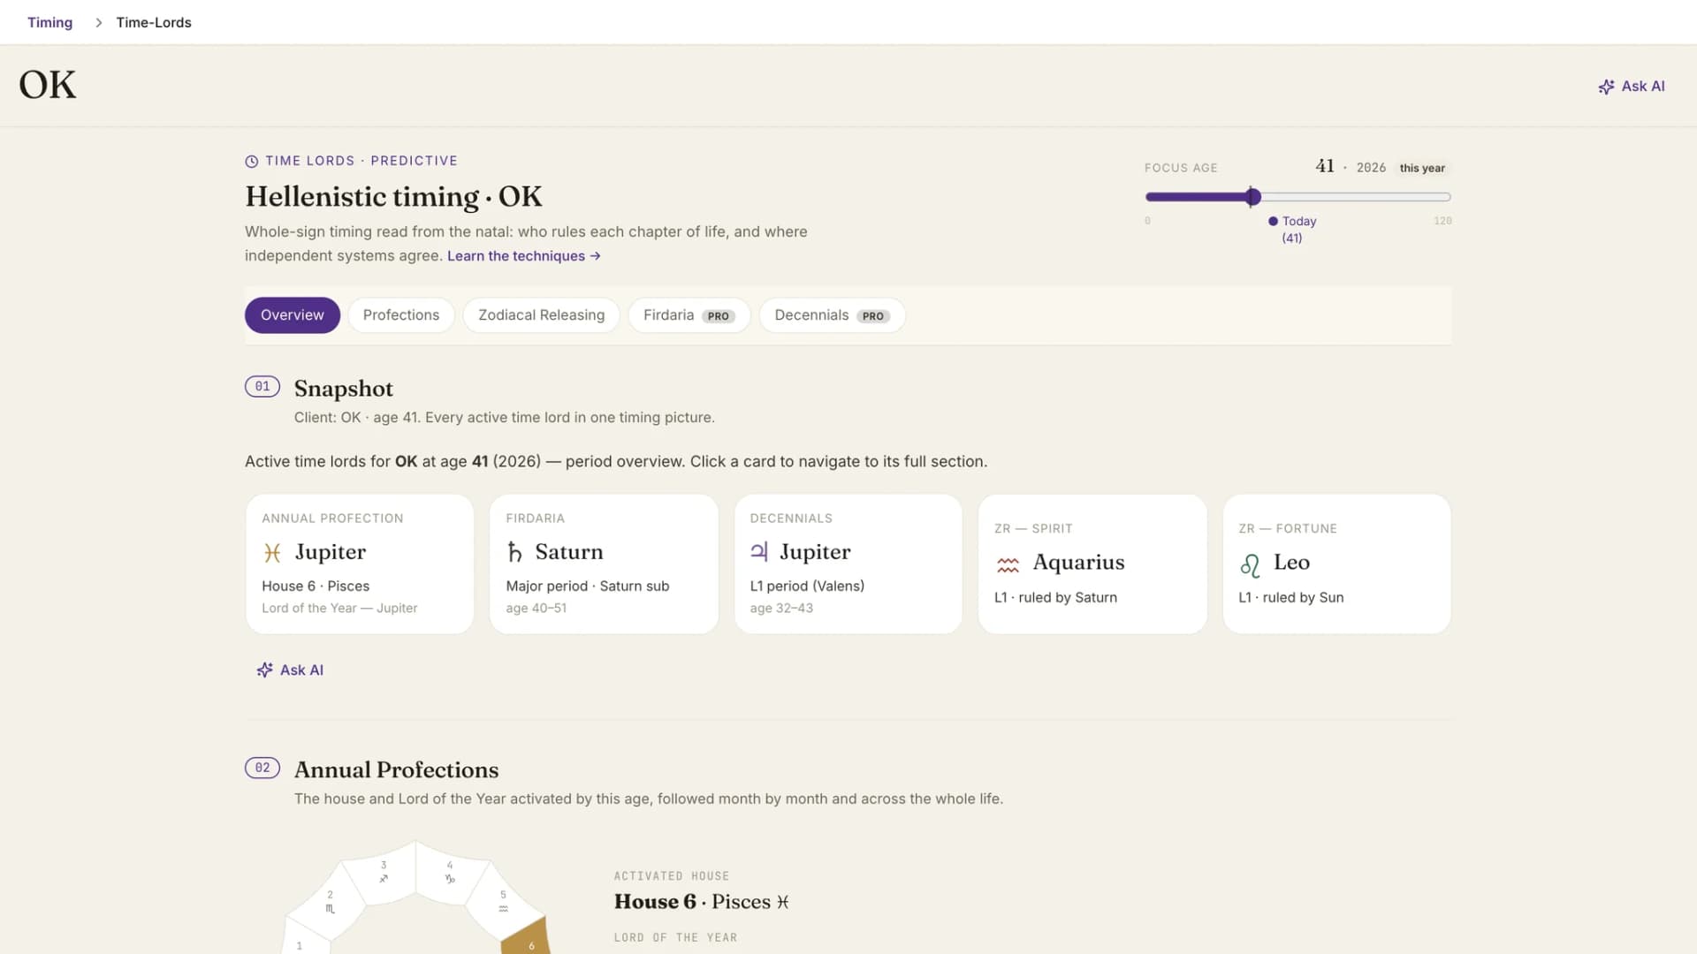Open the Overview tab
The height and width of the screenshot is (954, 1697).
pyautogui.click(x=293, y=315)
